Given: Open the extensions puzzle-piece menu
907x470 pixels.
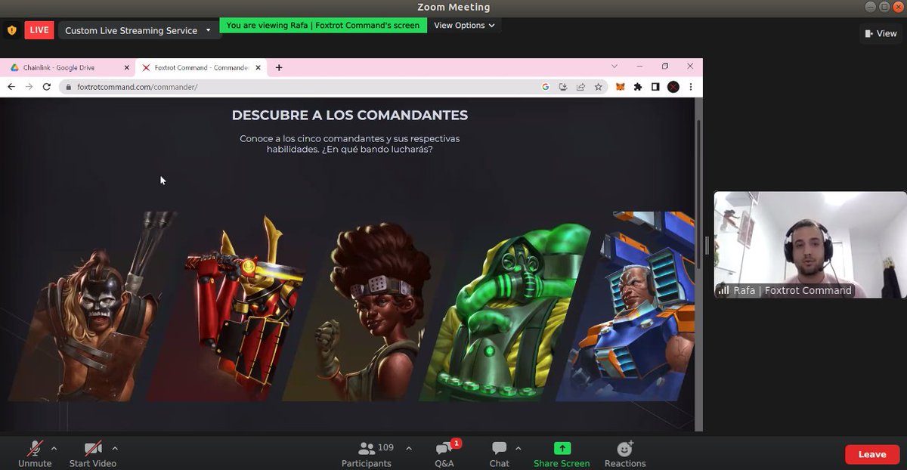Looking at the screenshot, I should click(638, 87).
